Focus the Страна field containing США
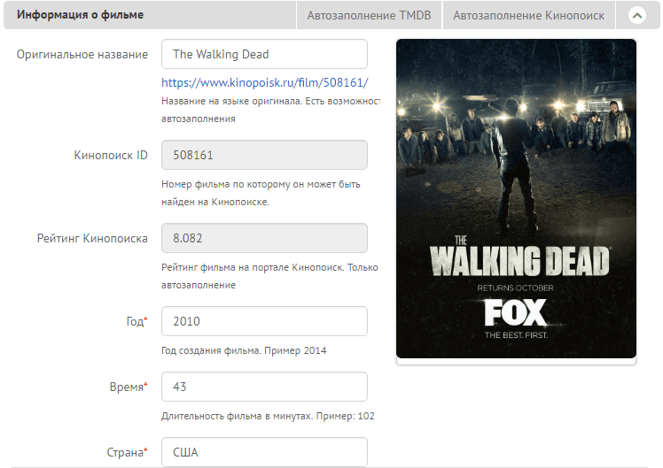 [x=264, y=452]
